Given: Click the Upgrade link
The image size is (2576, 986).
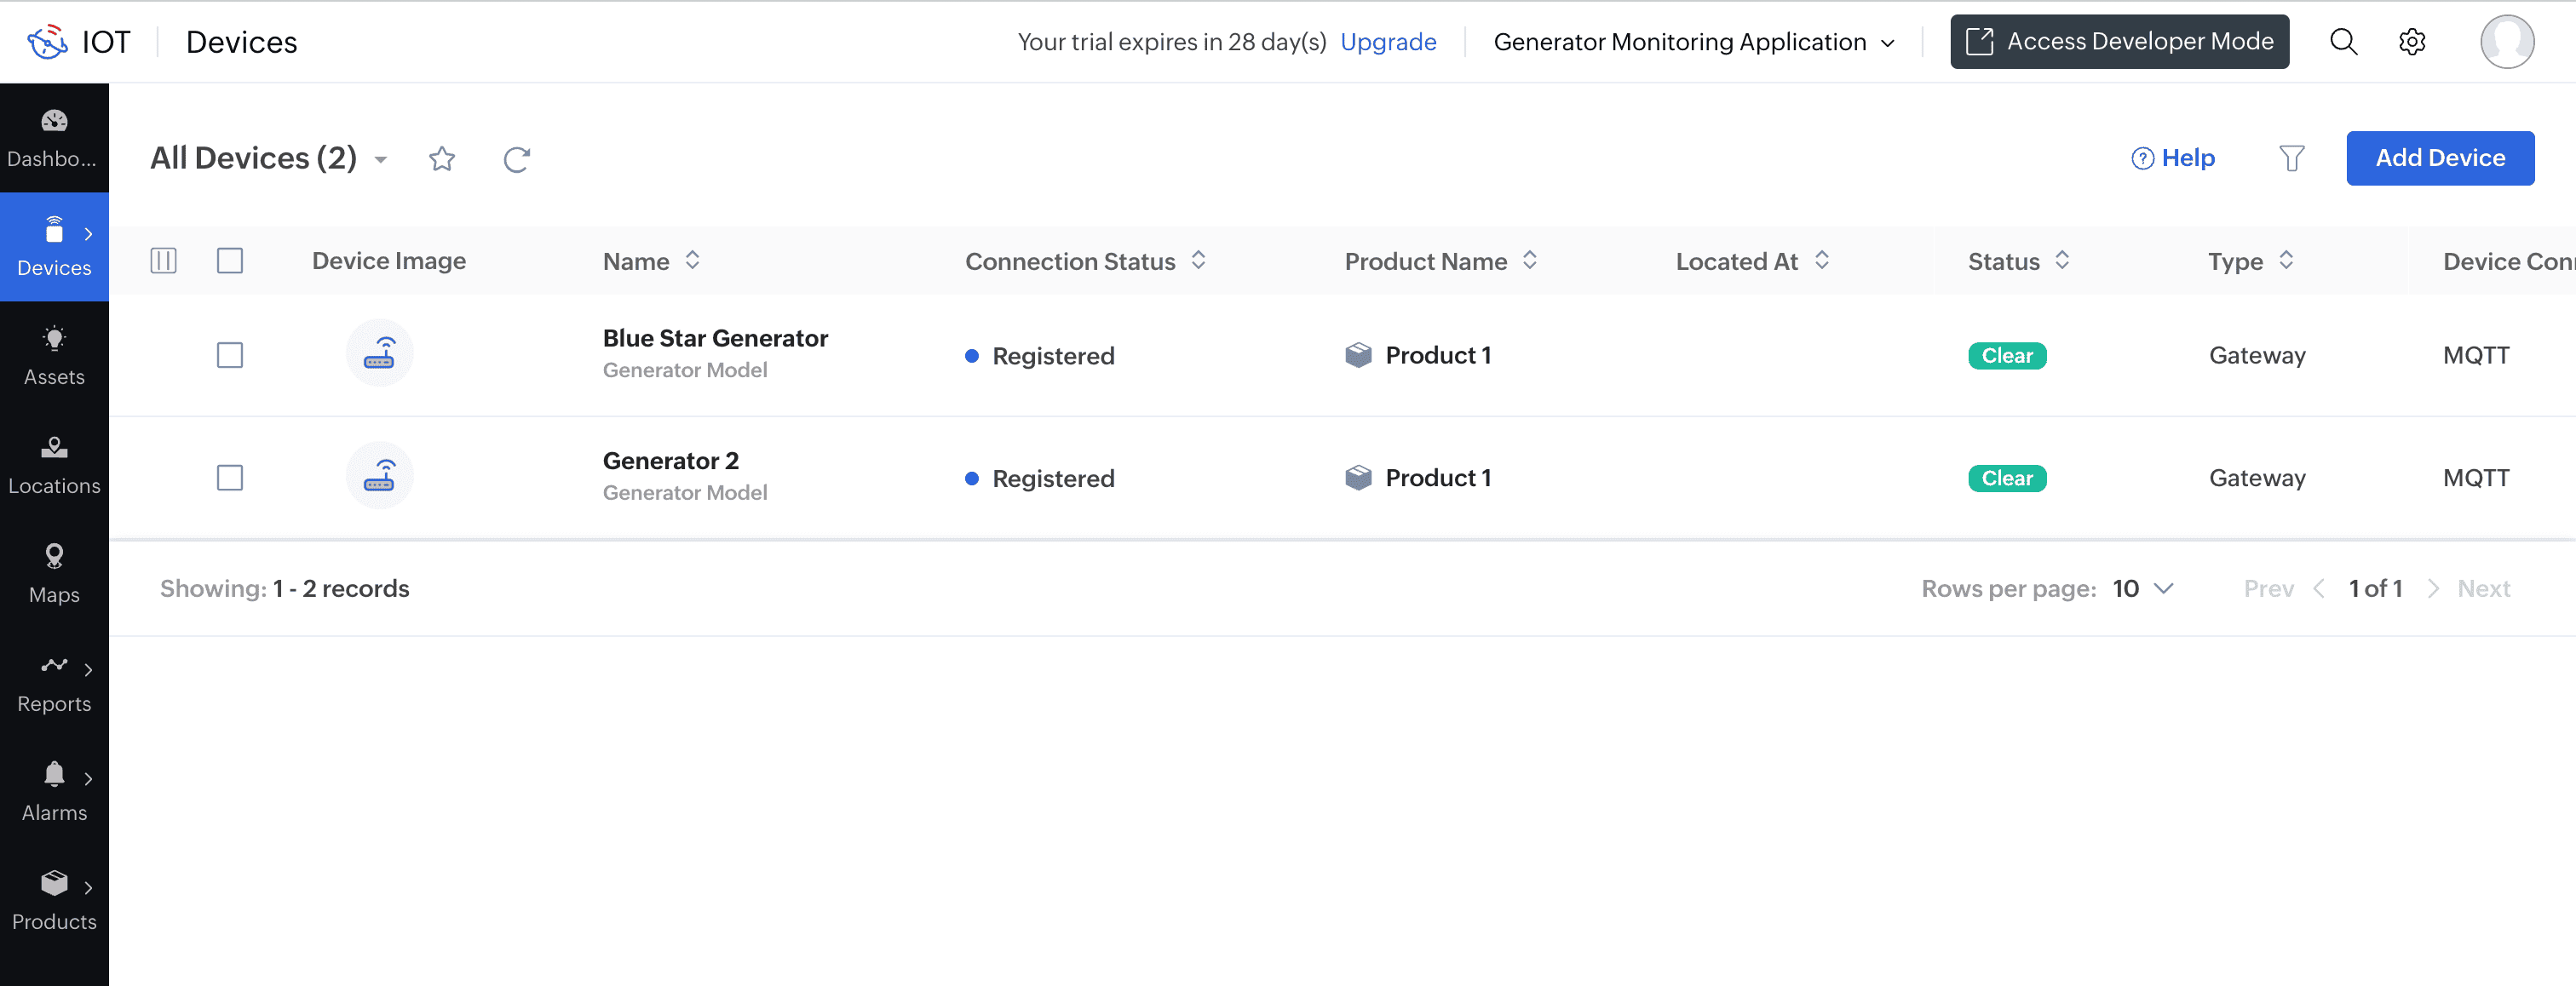Looking at the screenshot, I should tap(1387, 42).
